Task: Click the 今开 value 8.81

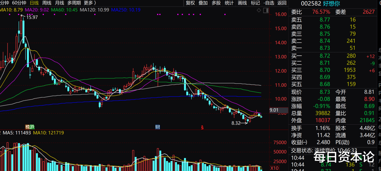Action: tap(369, 92)
